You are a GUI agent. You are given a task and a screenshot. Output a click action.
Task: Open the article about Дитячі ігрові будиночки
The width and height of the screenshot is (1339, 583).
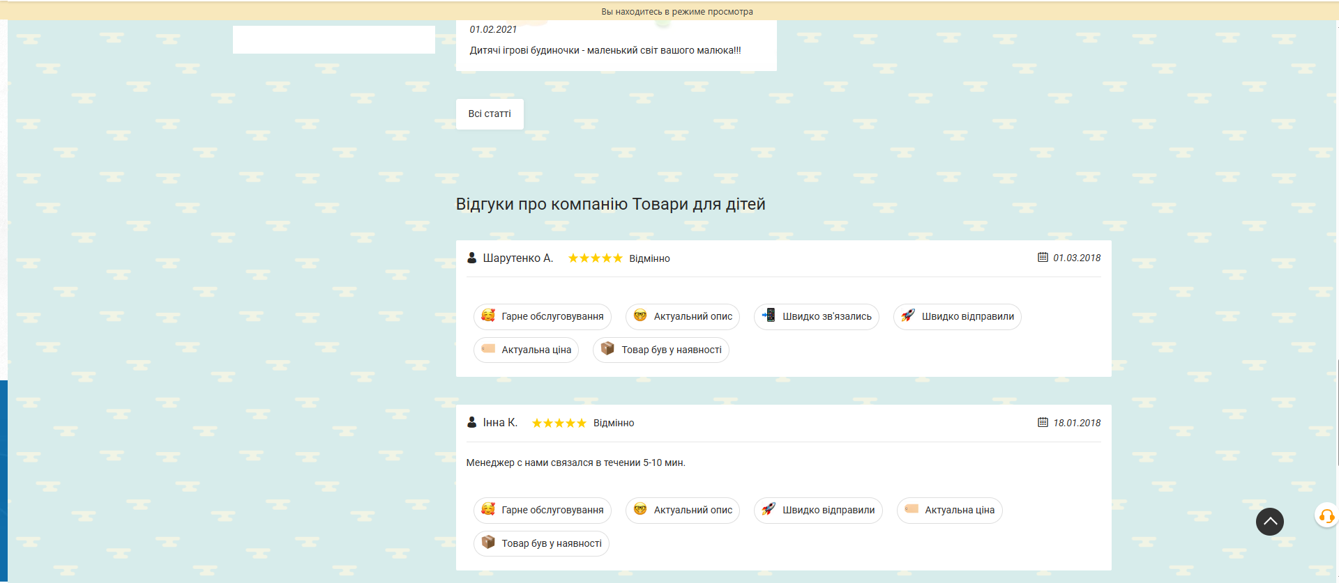coord(605,50)
